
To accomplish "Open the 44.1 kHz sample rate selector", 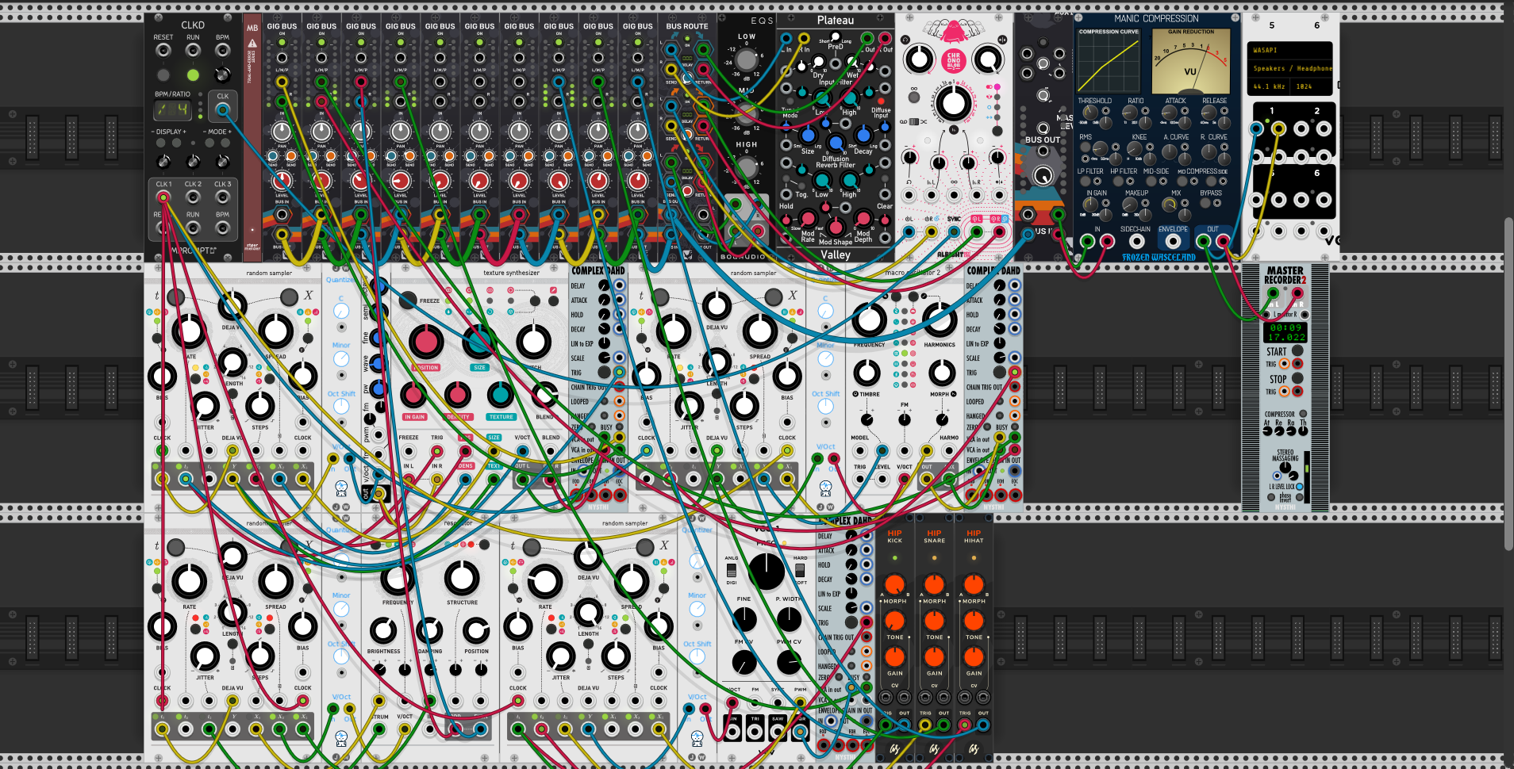I will pyautogui.click(x=1270, y=86).
